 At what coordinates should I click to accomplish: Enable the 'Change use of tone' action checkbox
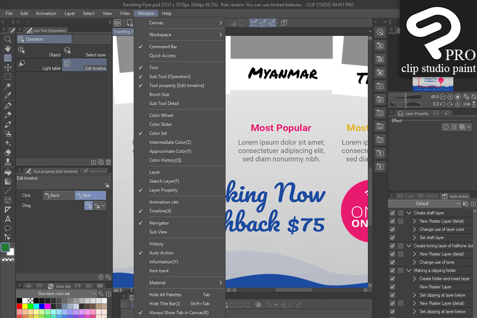(392, 262)
